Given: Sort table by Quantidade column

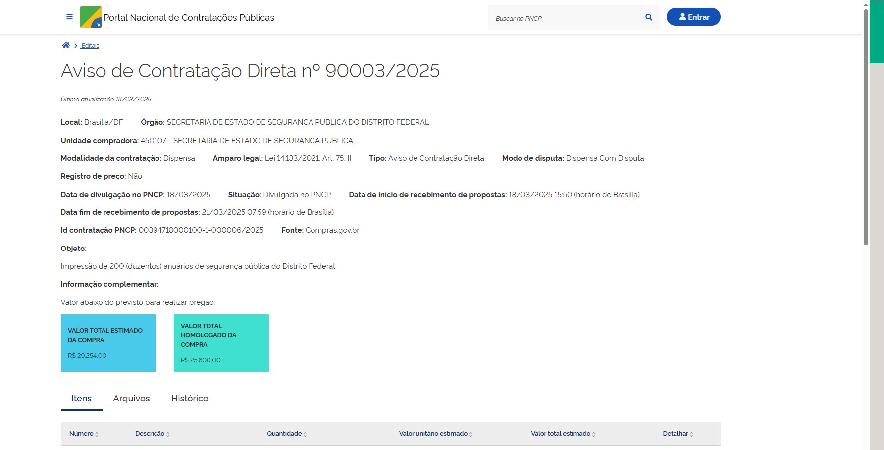Looking at the screenshot, I should (287, 434).
